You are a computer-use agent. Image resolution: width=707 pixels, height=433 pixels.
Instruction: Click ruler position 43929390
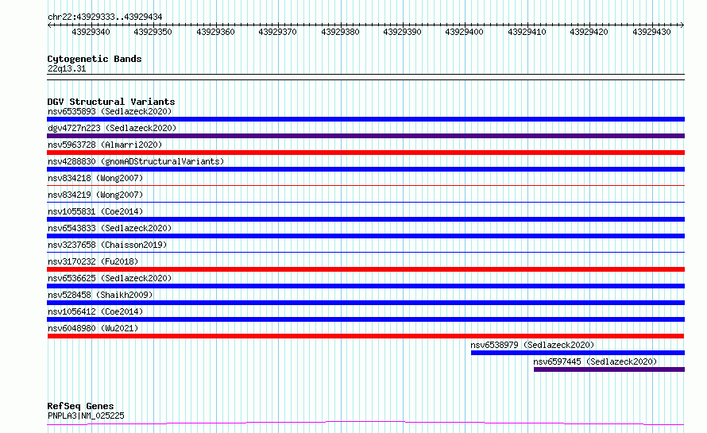coord(402,32)
